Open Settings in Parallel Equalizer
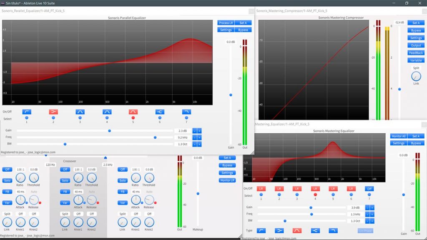The width and height of the screenshot is (427, 240). (226, 30)
